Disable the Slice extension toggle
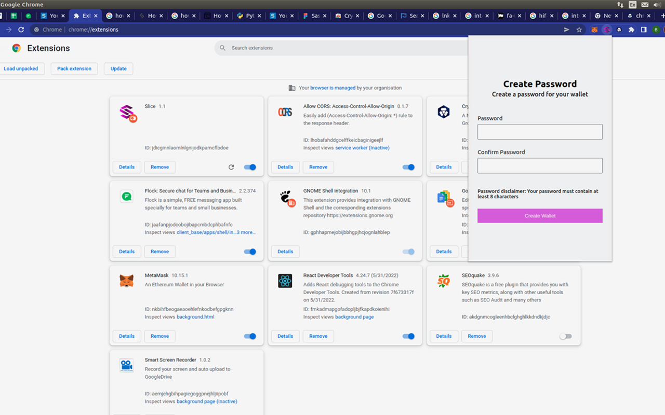665x415 pixels. click(x=250, y=167)
